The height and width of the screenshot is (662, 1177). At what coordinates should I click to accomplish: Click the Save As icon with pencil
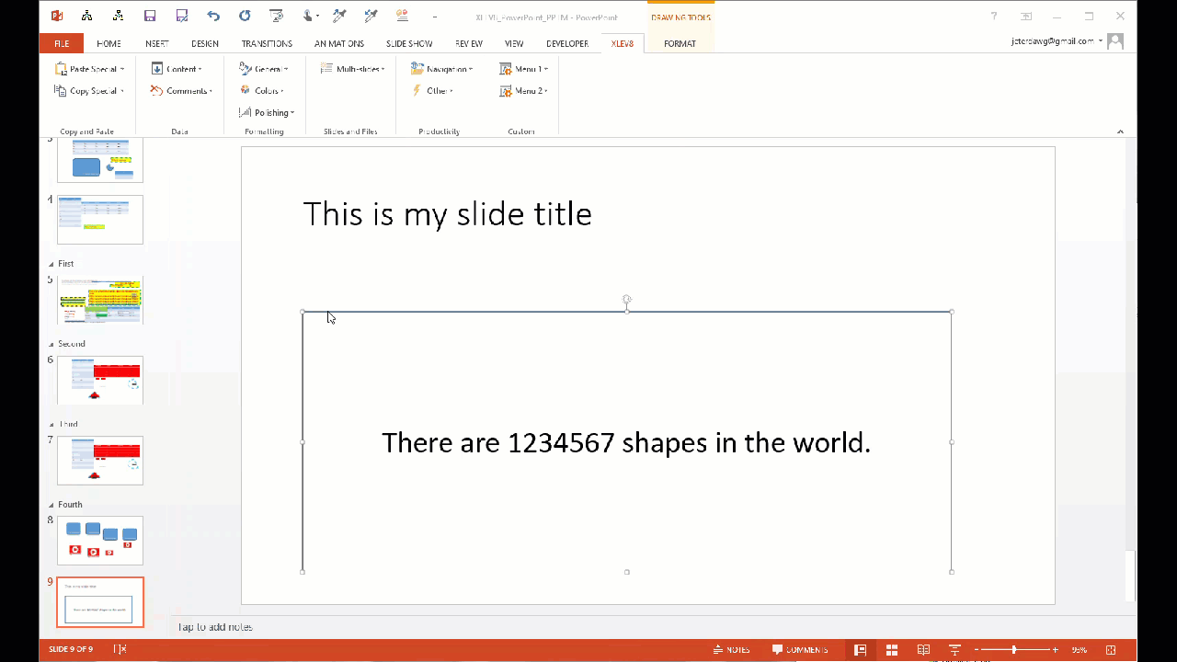[182, 16]
